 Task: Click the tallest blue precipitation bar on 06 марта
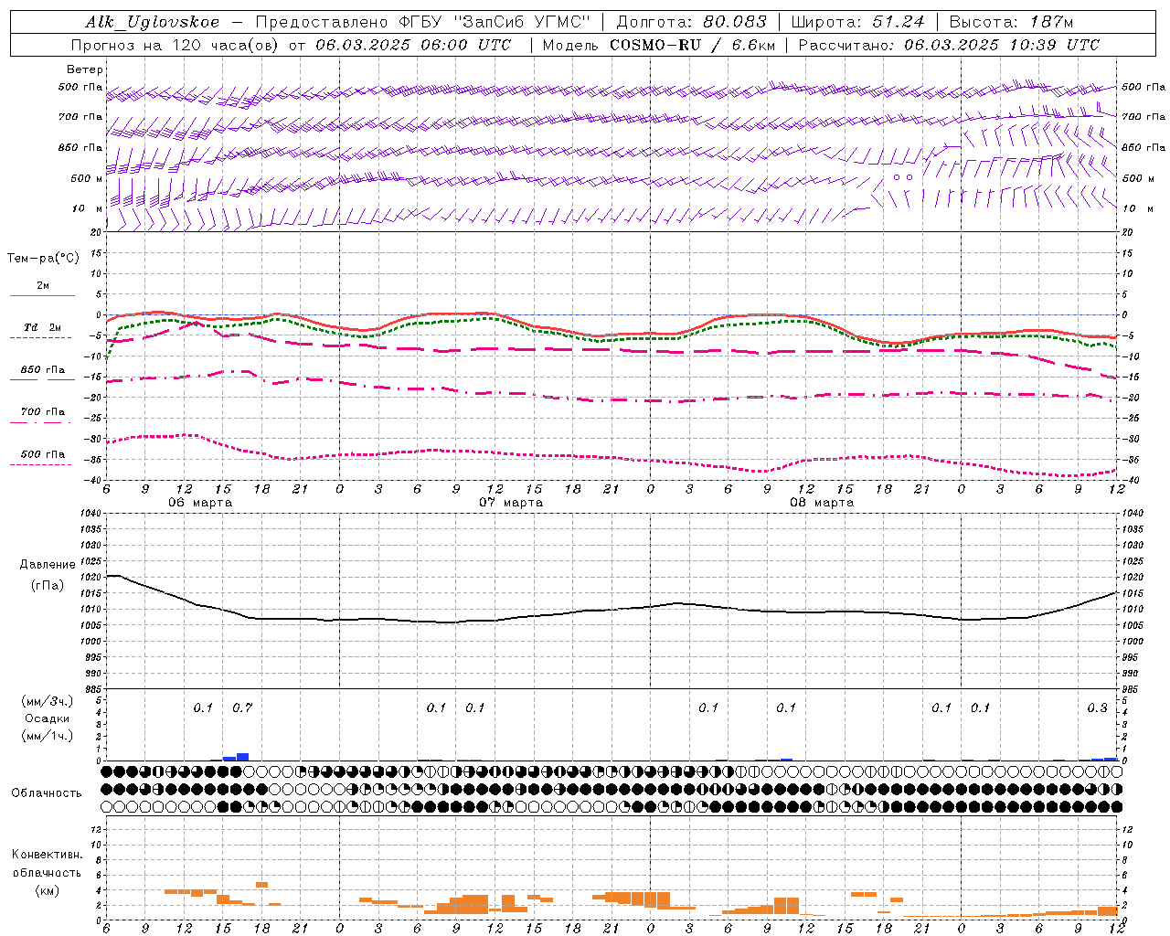tap(242, 757)
